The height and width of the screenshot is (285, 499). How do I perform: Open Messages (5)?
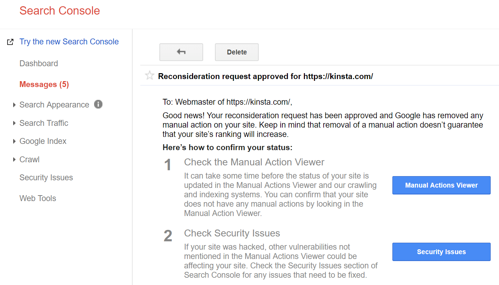(44, 84)
